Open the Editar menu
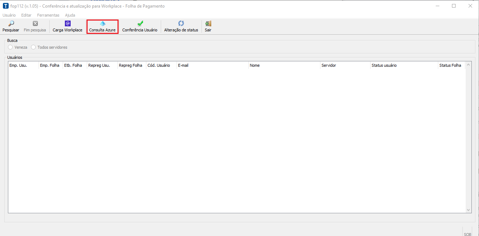Screen dimensions: 479x236 26,15
